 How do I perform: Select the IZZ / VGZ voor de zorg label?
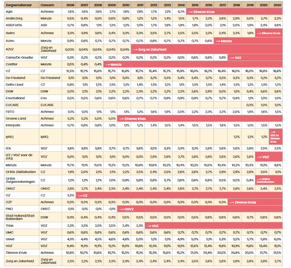[20, 157]
